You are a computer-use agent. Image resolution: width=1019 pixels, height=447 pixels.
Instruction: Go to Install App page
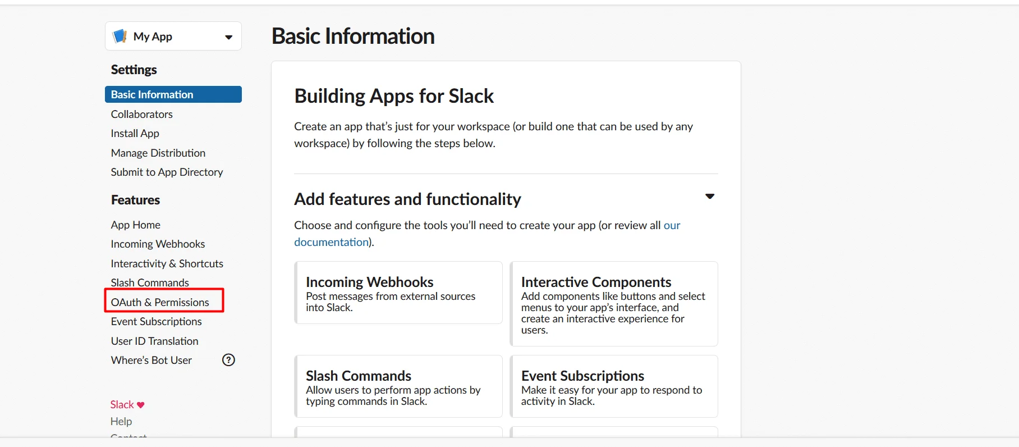(x=135, y=133)
